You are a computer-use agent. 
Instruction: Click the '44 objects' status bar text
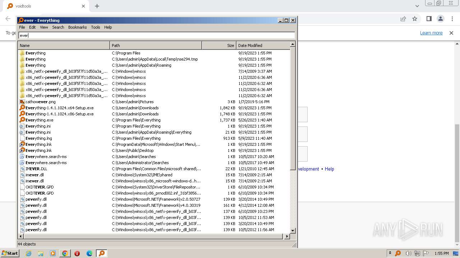pyautogui.click(x=27, y=244)
